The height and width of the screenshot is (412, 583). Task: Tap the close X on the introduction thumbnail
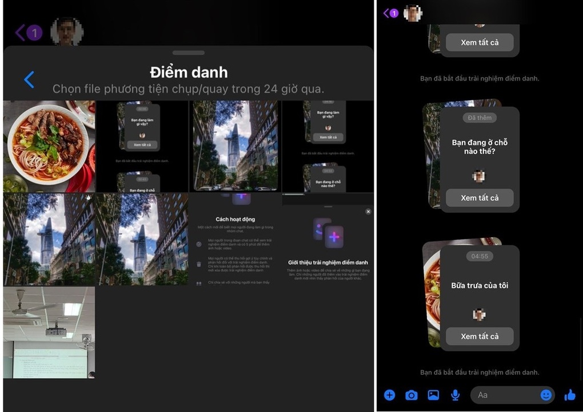point(368,212)
